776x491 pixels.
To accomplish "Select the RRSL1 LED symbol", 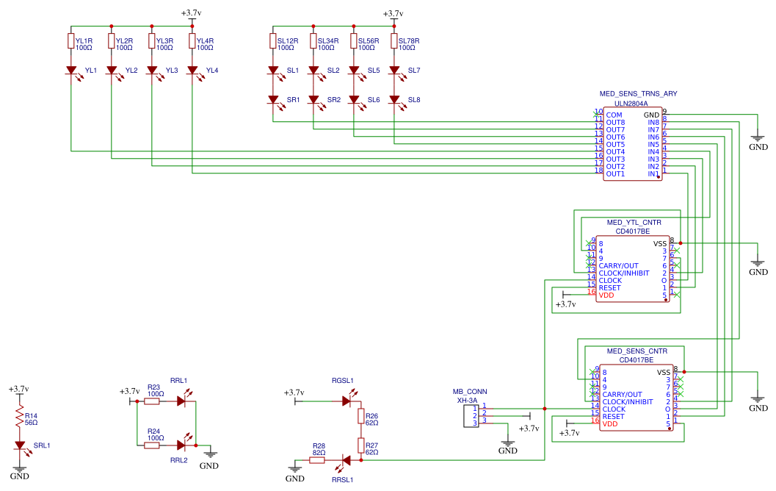I will coord(345,463).
